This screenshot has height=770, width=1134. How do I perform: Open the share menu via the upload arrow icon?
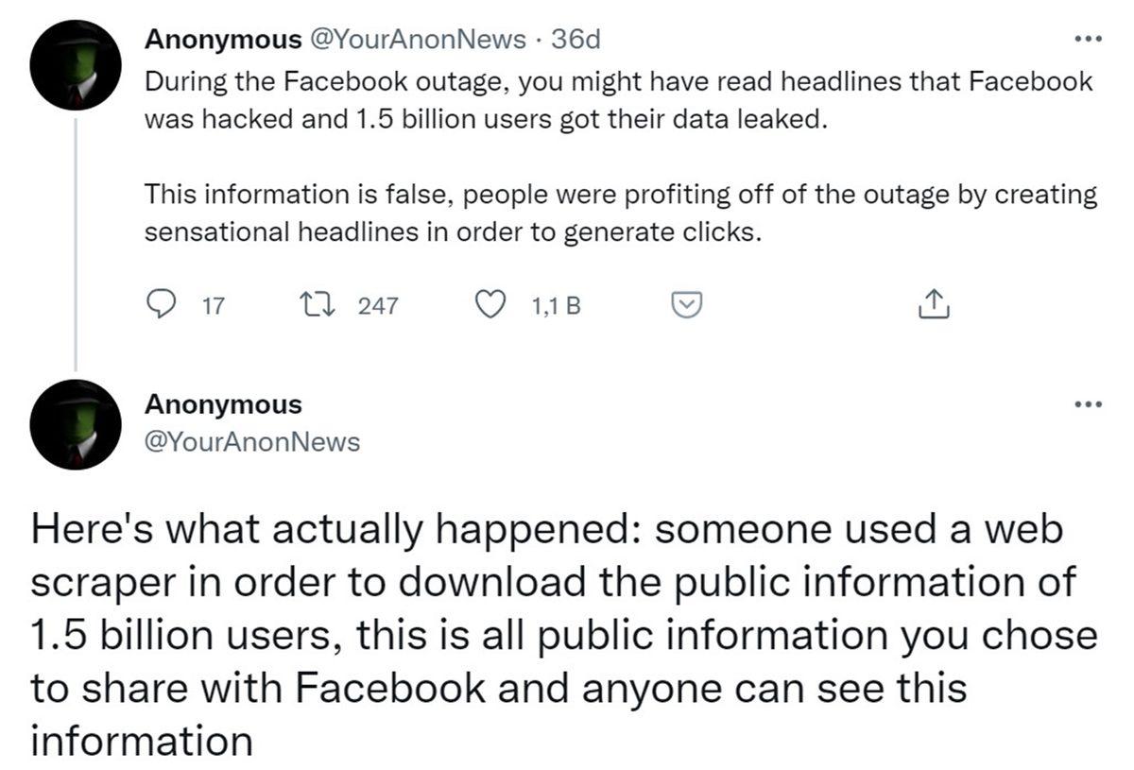[x=935, y=303]
